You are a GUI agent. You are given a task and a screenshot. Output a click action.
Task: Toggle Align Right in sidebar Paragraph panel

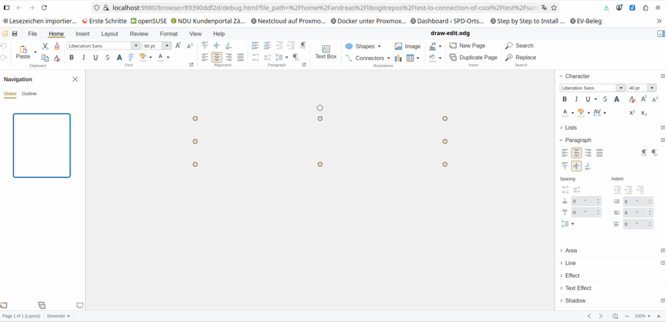[588, 153]
